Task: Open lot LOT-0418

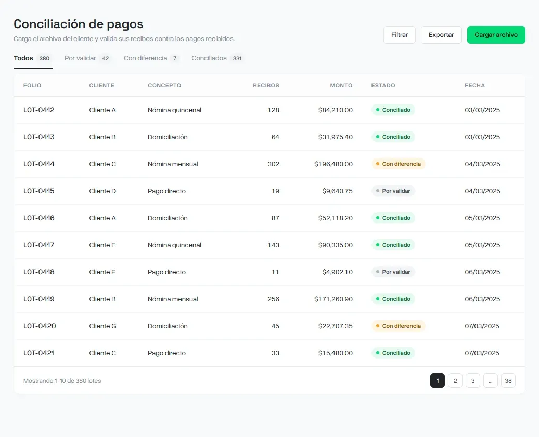Action: coord(39,272)
